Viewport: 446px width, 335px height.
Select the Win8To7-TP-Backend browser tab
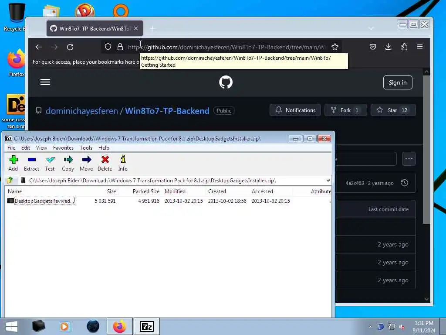tap(95, 28)
